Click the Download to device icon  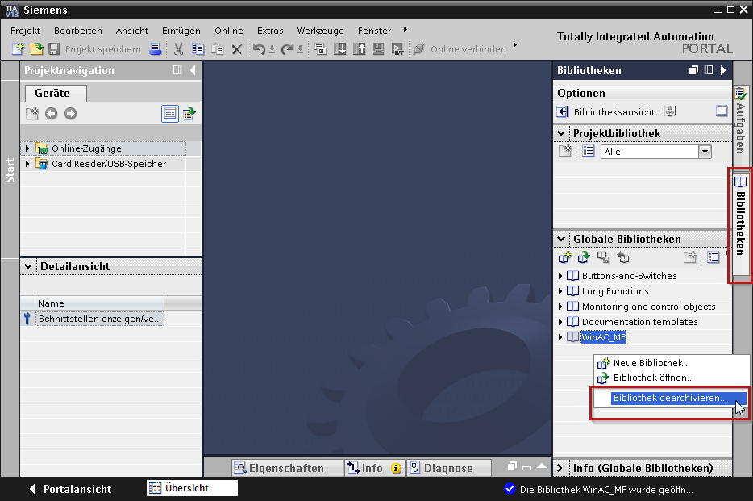click(340, 49)
